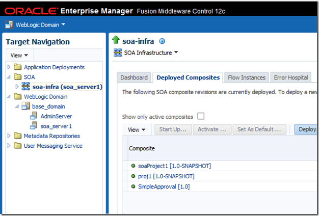Open the Target Navigation View menu
Screen dimensions: 319x216
tap(19, 56)
